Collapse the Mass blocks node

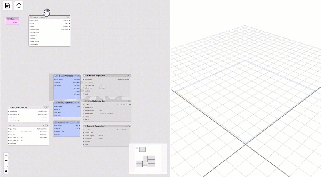point(68,17)
